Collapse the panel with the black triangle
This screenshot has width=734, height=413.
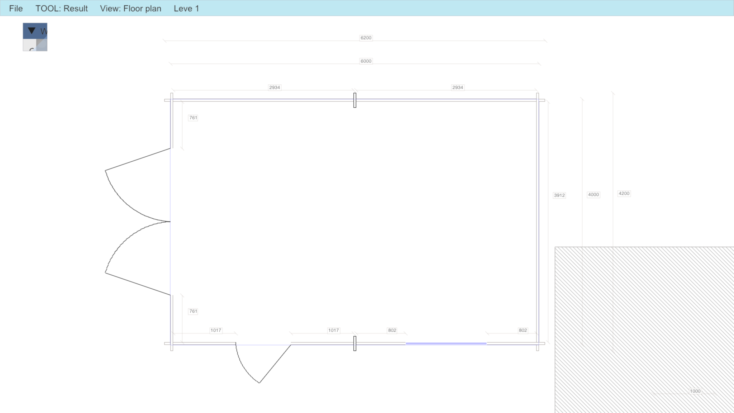[x=32, y=31]
